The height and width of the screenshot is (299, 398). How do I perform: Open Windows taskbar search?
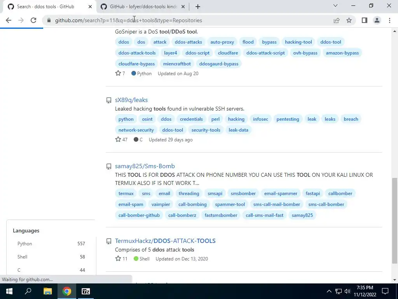(28, 291)
